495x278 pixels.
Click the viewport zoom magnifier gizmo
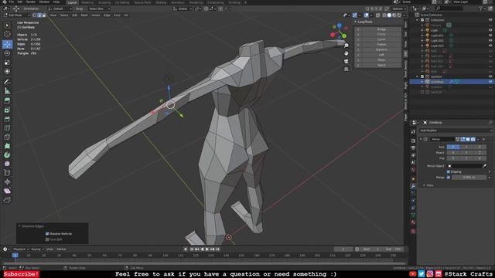point(346,46)
